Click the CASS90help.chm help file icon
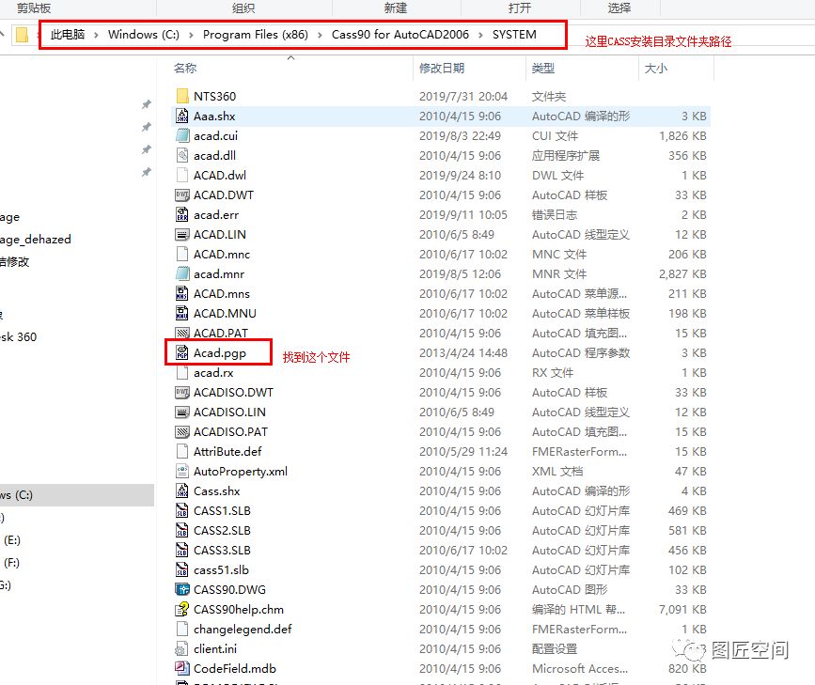The height and width of the screenshot is (685, 815). coord(182,610)
